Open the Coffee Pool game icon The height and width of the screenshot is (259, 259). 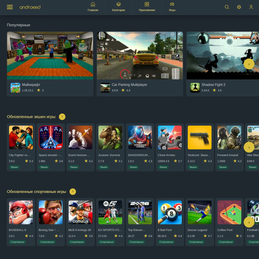230,212
